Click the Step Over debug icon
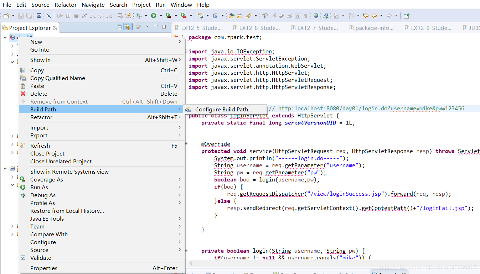Image resolution: width=480 pixels, height=274 pixels. click(101, 16)
